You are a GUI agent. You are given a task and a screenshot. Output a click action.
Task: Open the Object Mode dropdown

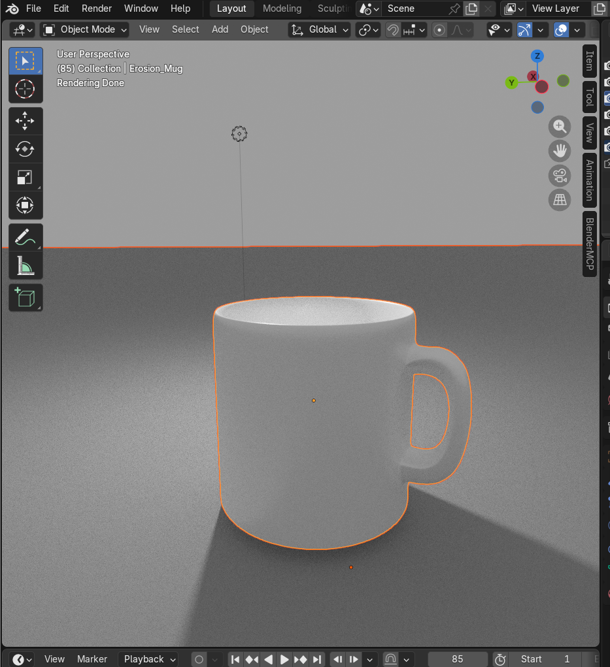tap(84, 29)
